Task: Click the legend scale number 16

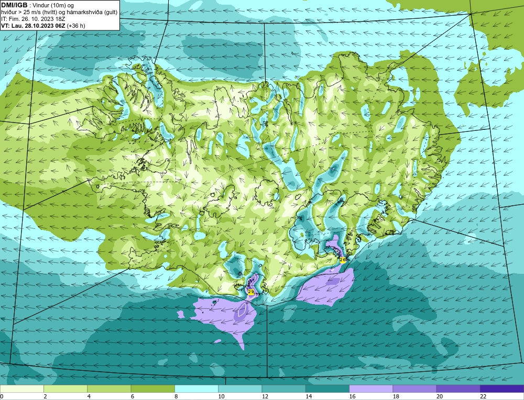Action: point(352,396)
